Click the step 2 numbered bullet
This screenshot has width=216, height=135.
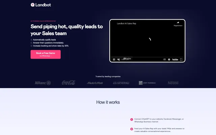pyautogui.click(x=132, y=129)
